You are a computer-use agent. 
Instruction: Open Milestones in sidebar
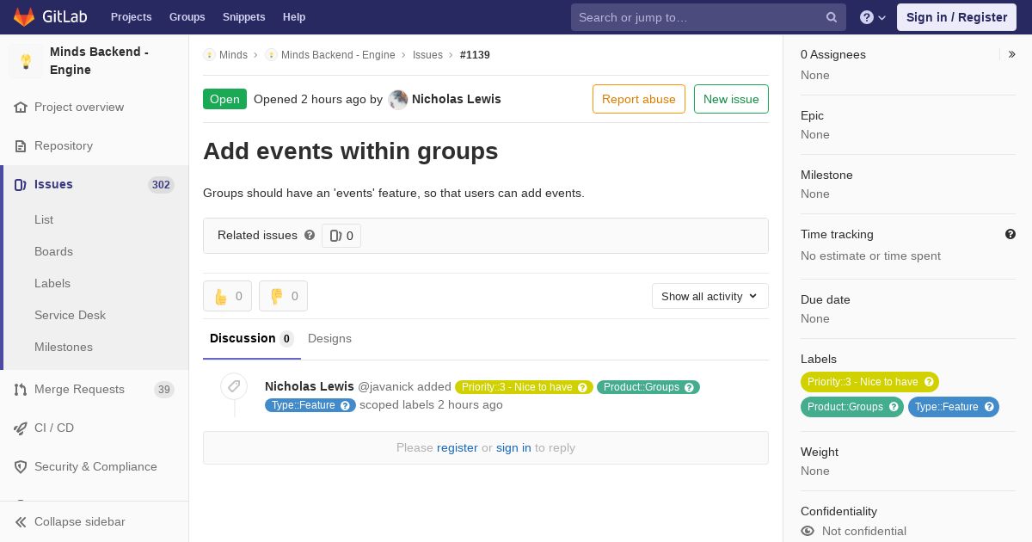64,347
